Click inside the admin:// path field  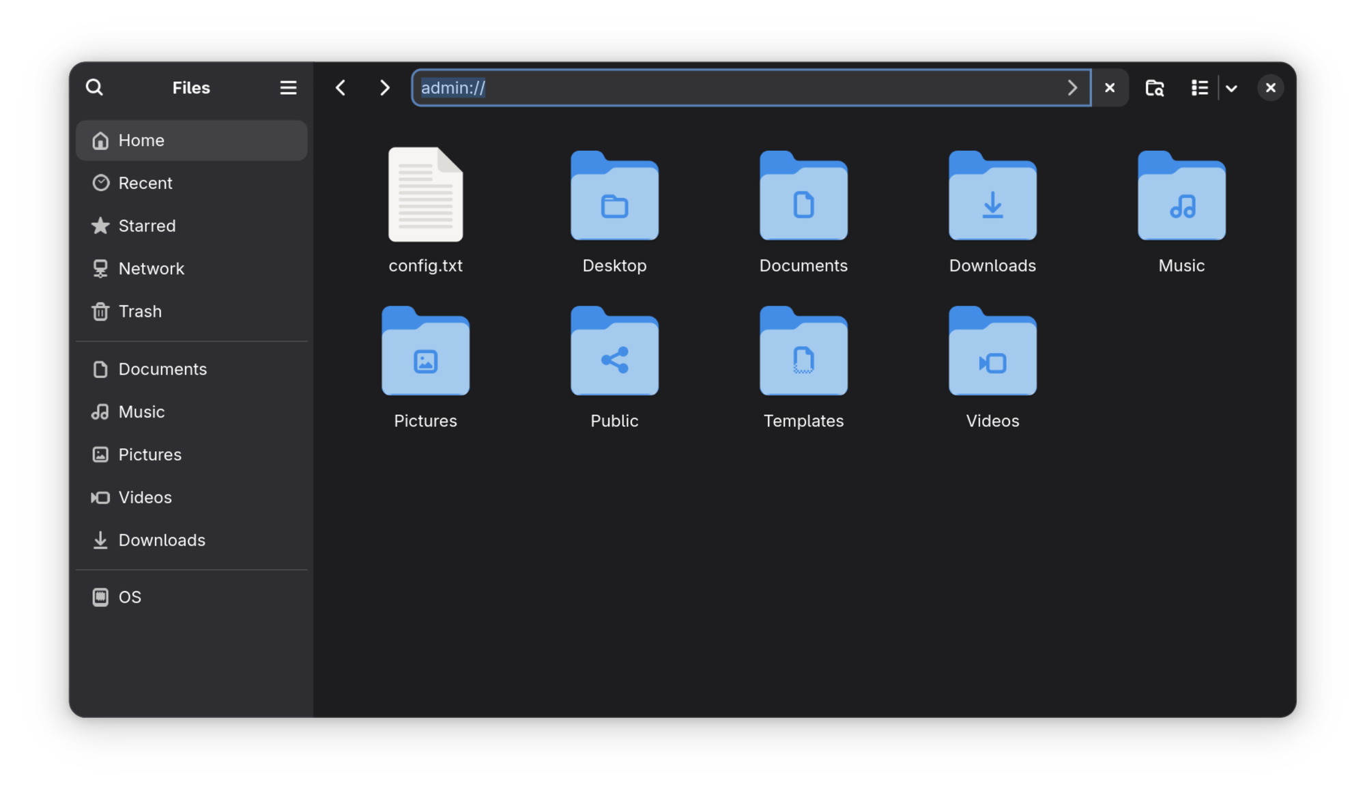(x=682, y=87)
